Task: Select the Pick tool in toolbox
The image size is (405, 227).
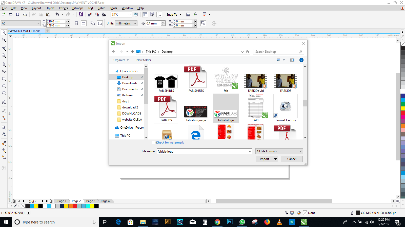Action: [x=4, y=32]
